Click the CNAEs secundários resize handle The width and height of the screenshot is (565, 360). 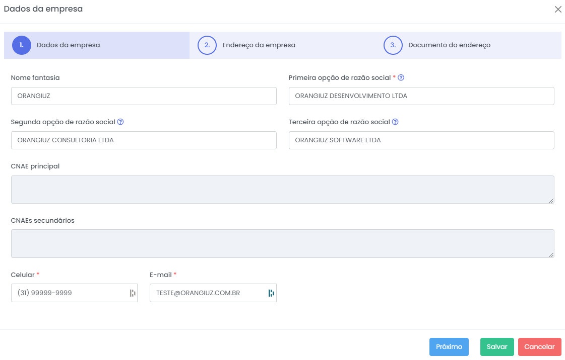click(551, 255)
